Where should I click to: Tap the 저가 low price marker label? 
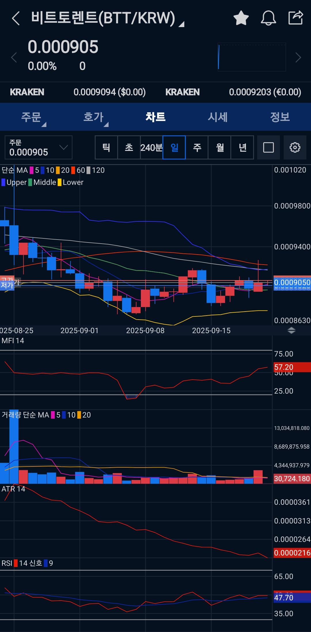pos(7,285)
